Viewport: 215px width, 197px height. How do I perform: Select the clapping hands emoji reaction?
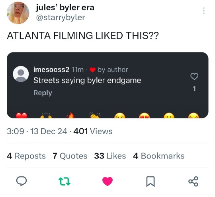point(95,115)
